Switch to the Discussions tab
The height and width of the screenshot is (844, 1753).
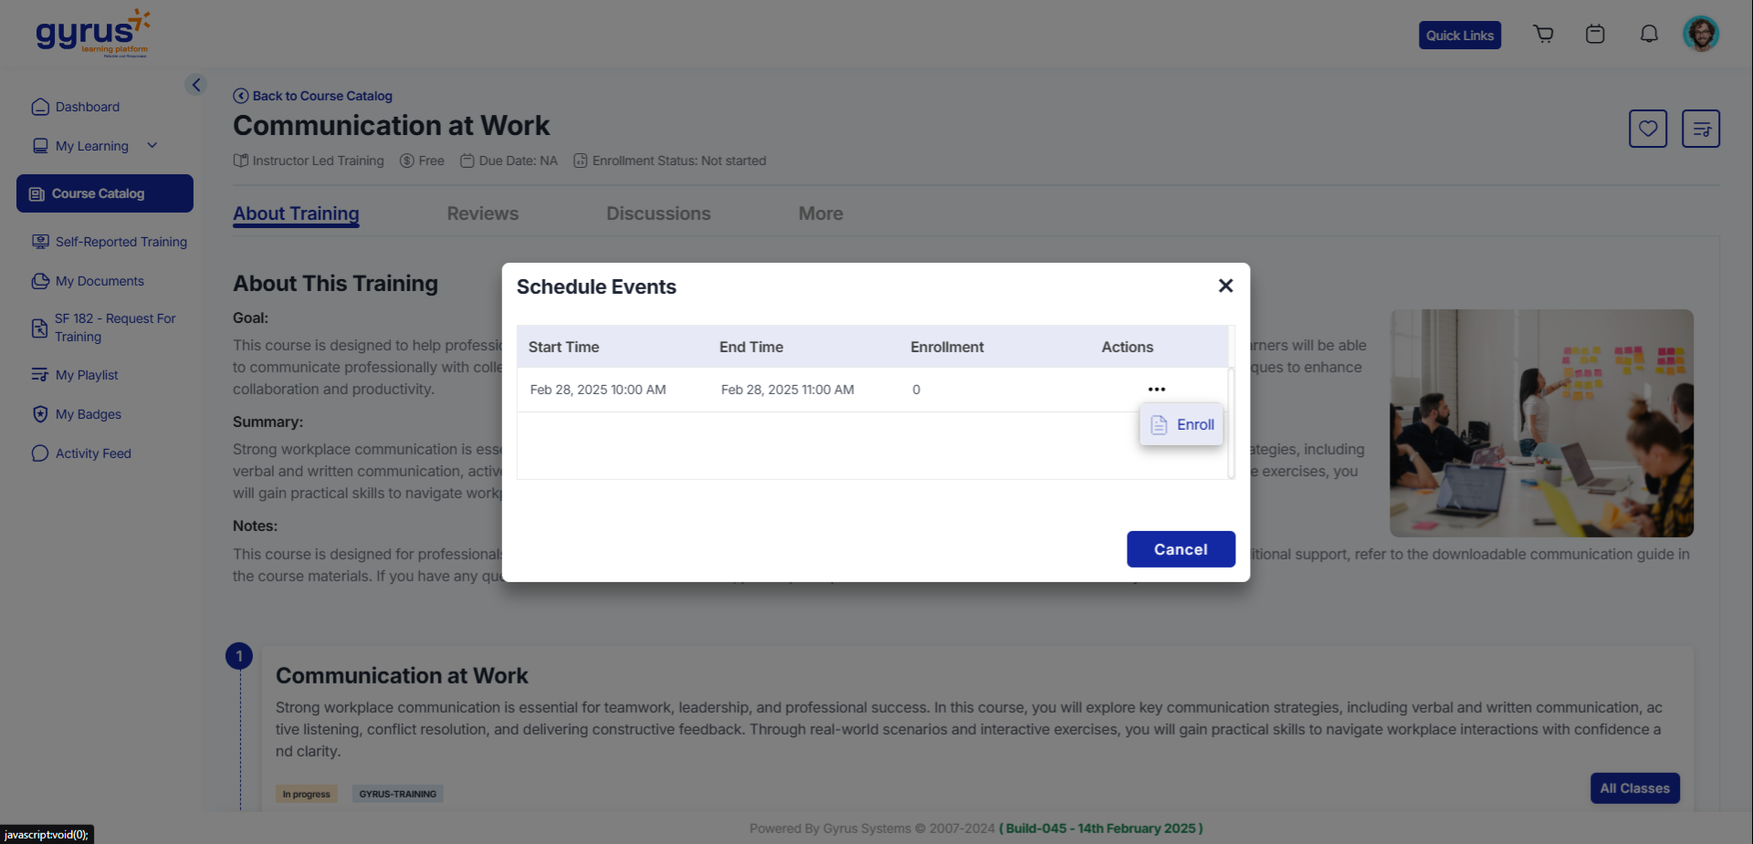tap(658, 214)
